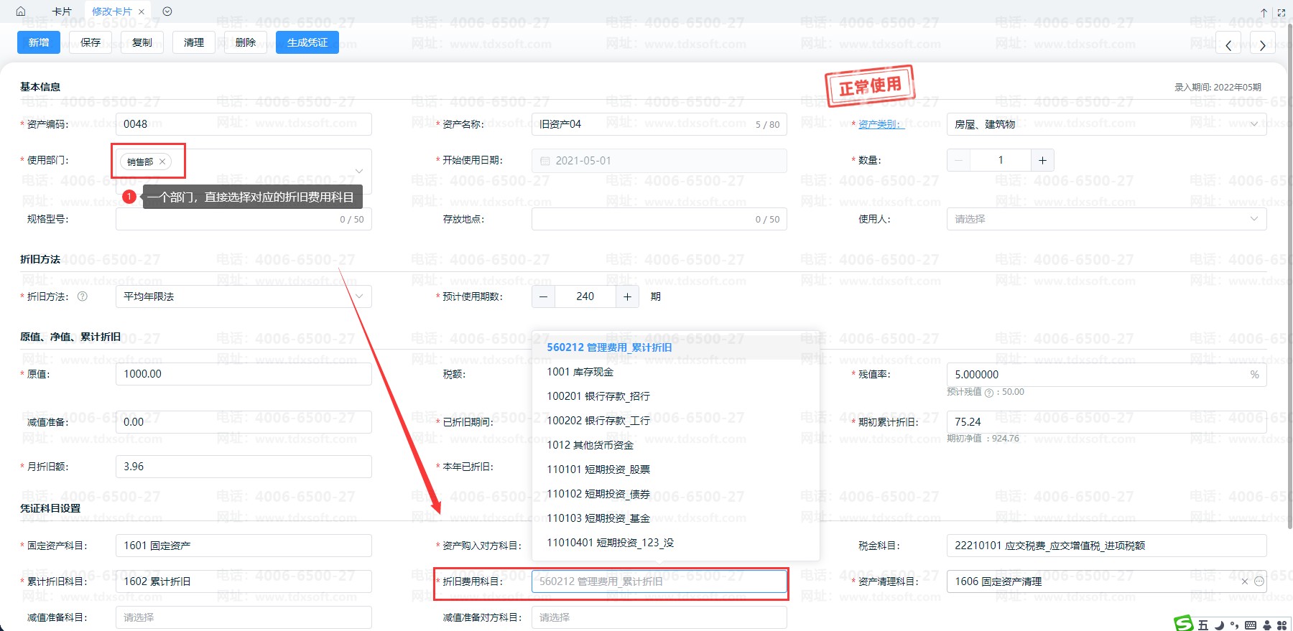
Task: Click the 原值 input field
Action: click(243, 374)
